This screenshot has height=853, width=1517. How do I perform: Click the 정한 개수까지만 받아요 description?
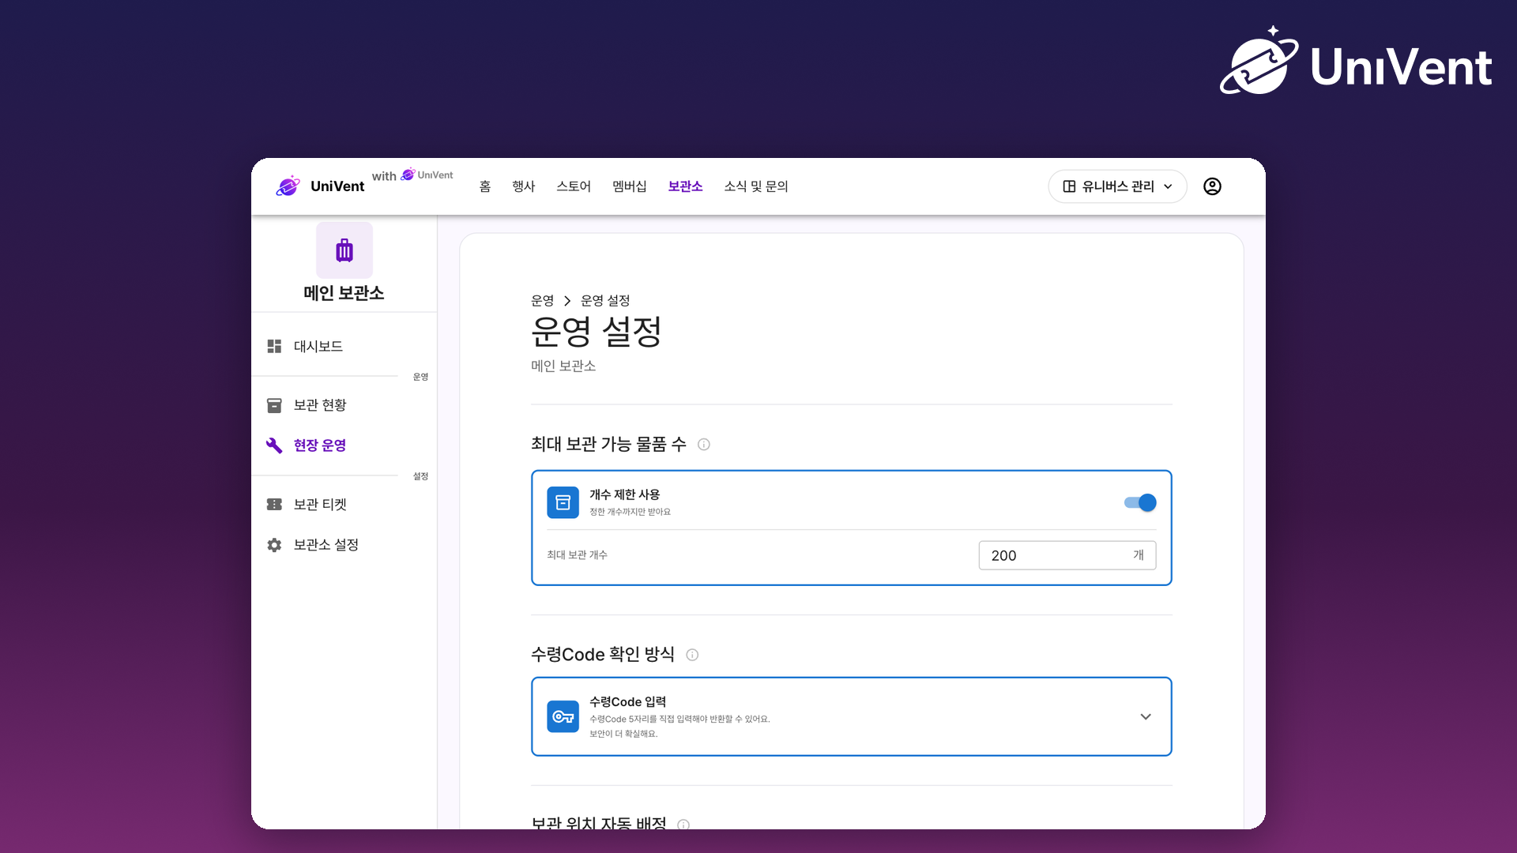click(630, 512)
